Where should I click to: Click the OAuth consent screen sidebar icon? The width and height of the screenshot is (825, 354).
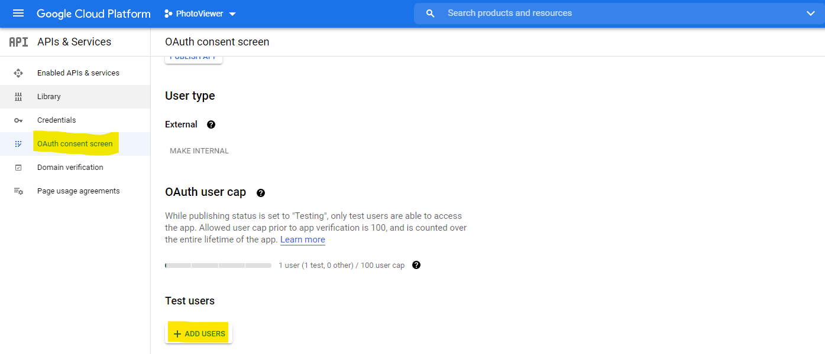18,143
